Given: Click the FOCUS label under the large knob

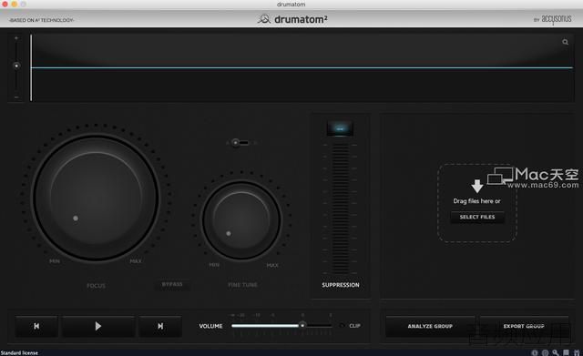Looking at the screenshot, I should [96, 286].
